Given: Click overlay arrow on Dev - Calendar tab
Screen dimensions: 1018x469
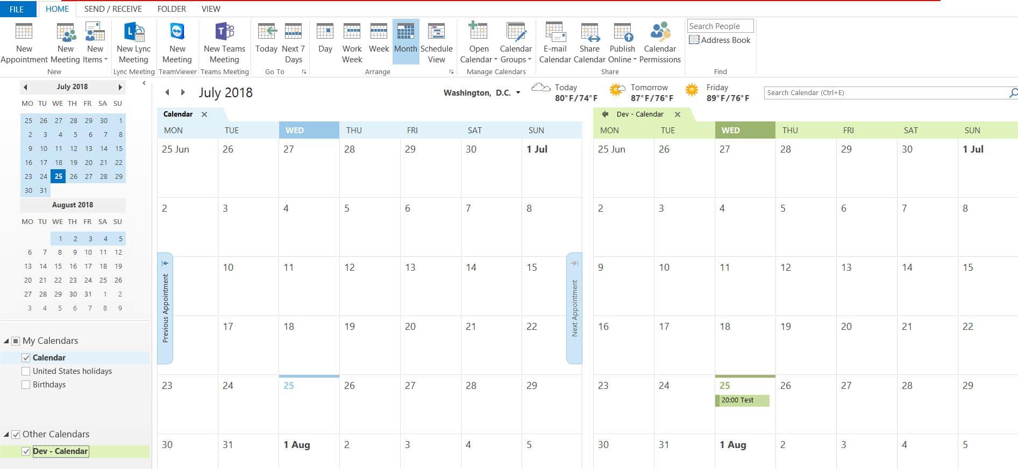Looking at the screenshot, I should click(605, 114).
